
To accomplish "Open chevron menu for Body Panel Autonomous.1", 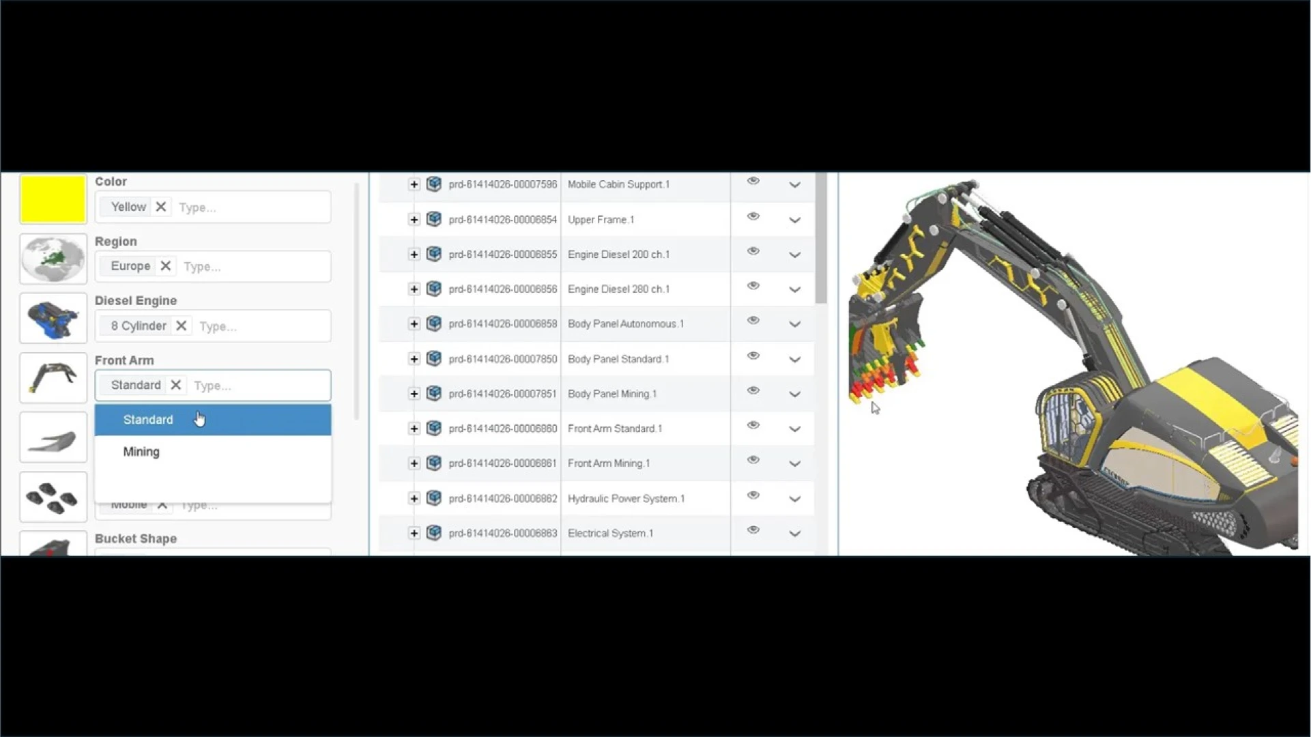I will click(x=795, y=324).
